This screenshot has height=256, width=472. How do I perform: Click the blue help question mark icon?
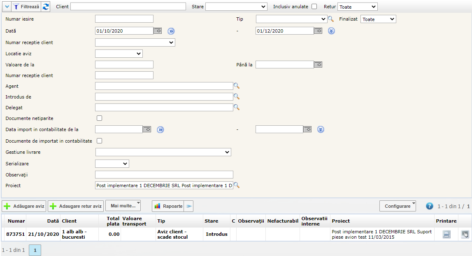point(430,206)
